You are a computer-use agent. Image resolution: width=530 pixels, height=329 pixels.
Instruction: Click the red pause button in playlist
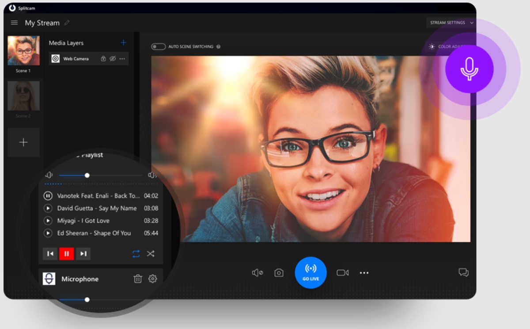tap(67, 253)
